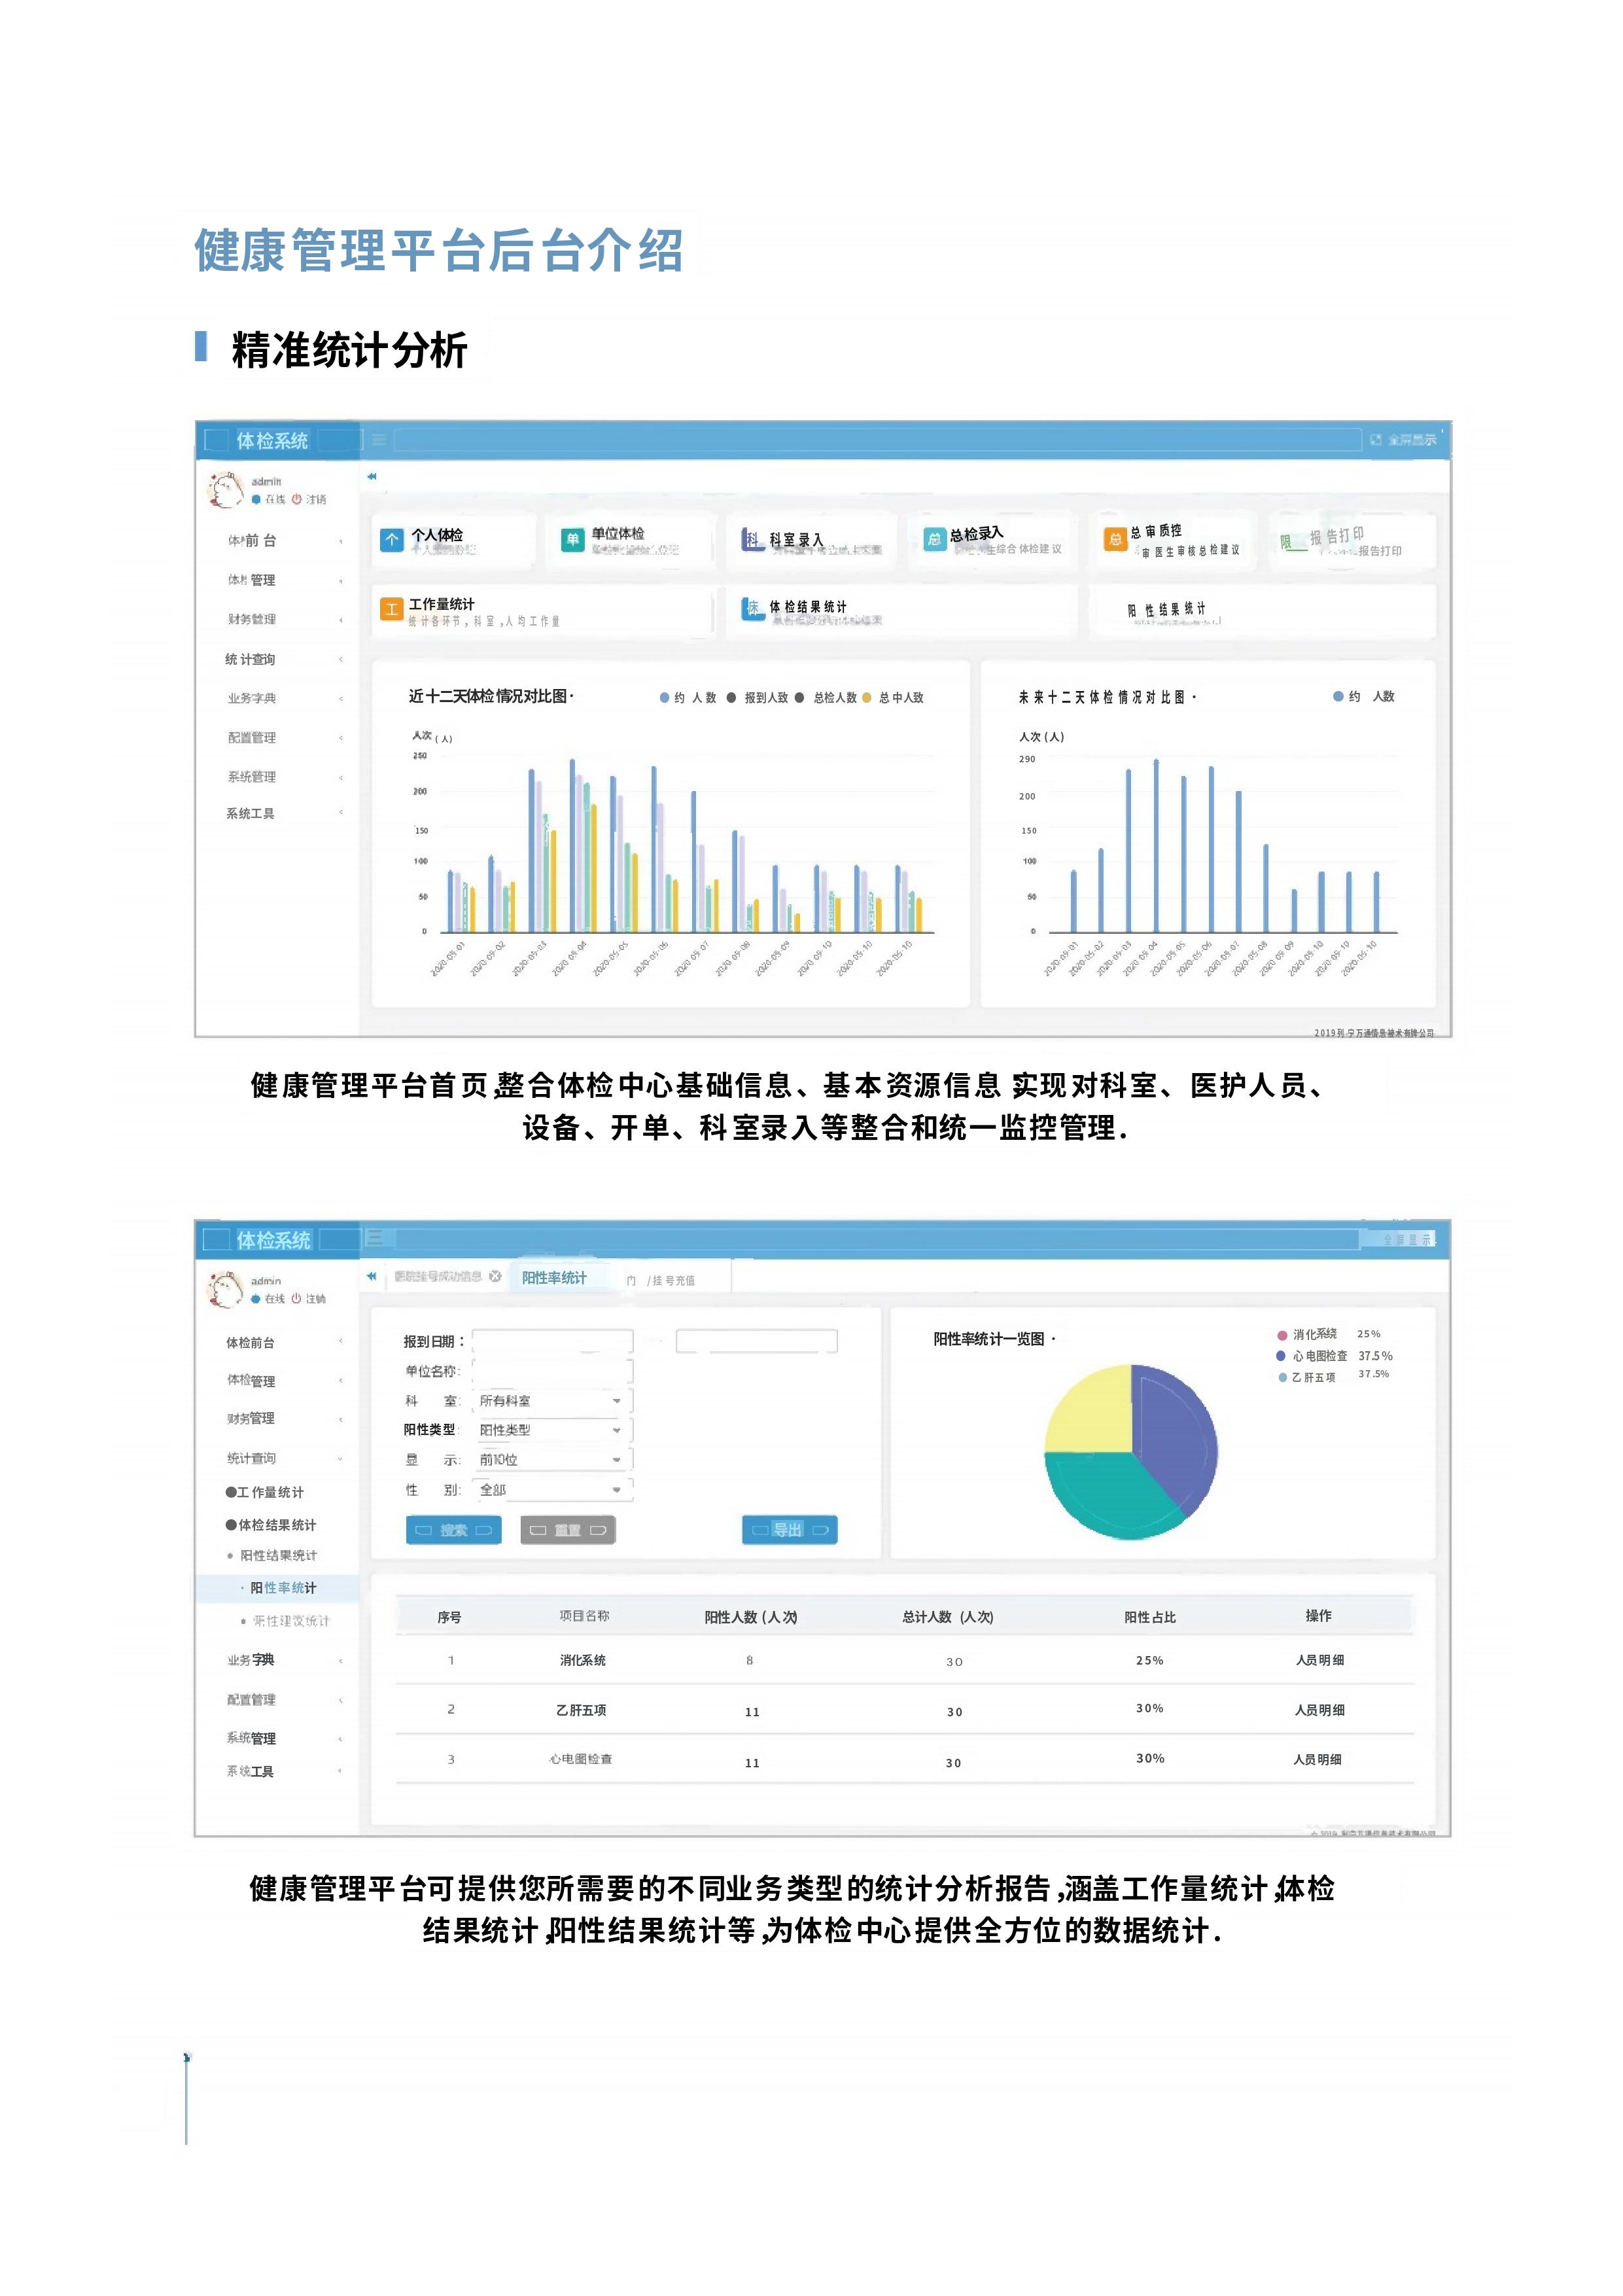
Task: Expand 配置管理 in the 阳性率统计 page sidebar
Action: (284, 1700)
